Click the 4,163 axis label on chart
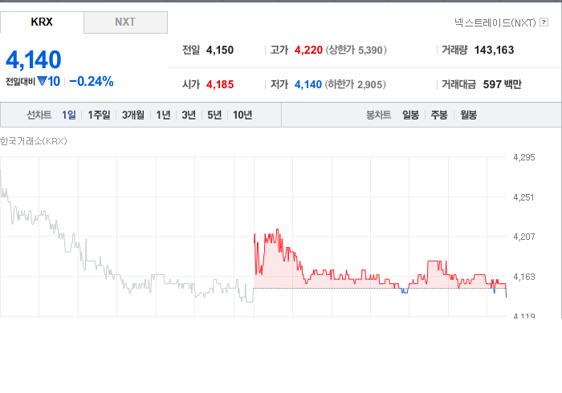 [524, 277]
